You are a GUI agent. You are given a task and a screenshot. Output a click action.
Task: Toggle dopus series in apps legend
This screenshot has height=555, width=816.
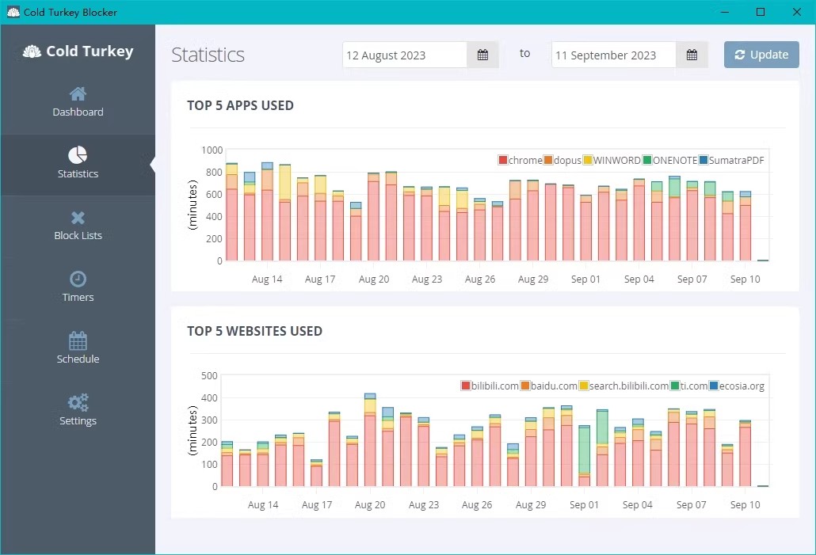(562, 160)
